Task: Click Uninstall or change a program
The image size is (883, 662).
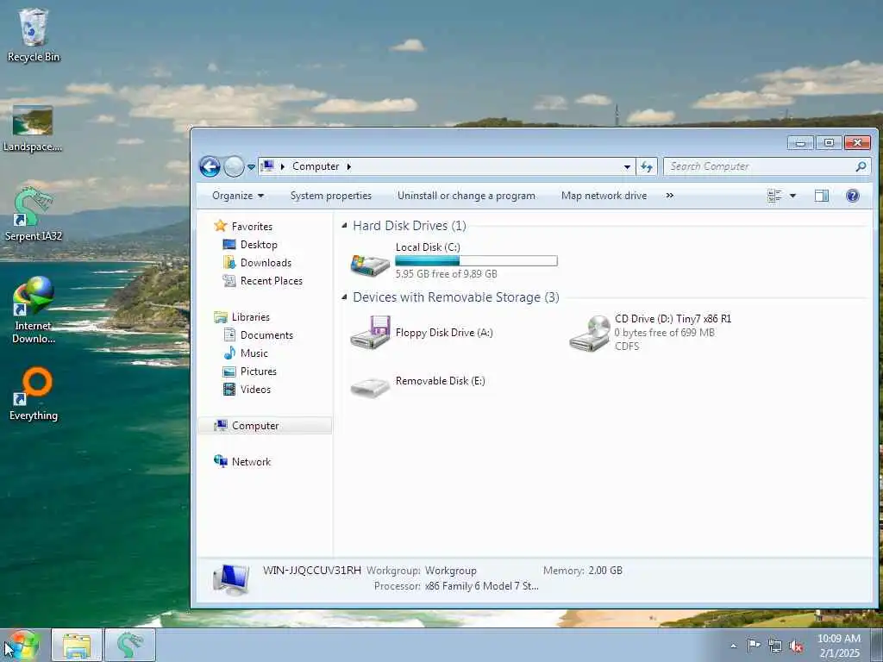Action: point(467,196)
